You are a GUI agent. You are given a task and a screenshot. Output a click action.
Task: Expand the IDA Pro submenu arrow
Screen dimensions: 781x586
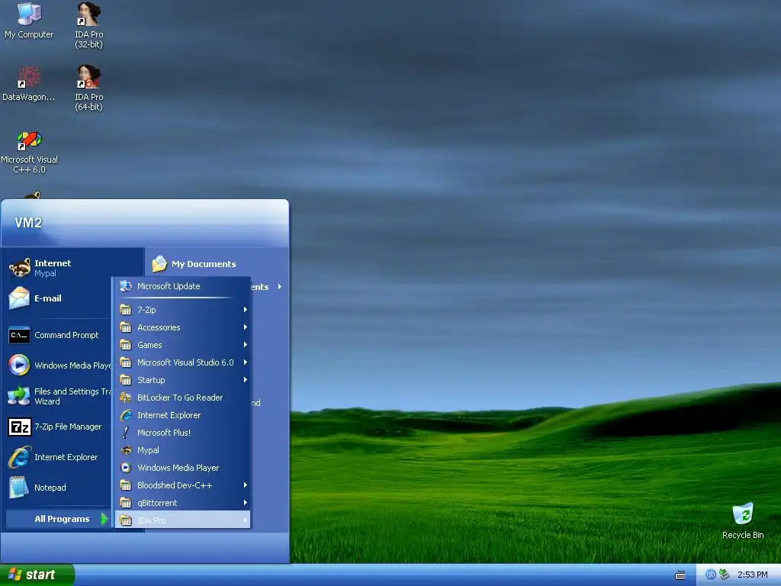246,520
